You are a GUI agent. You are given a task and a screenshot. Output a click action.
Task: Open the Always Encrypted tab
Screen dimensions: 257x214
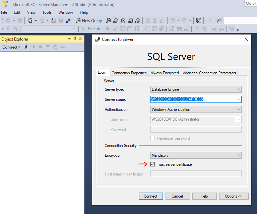coord(165,73)
